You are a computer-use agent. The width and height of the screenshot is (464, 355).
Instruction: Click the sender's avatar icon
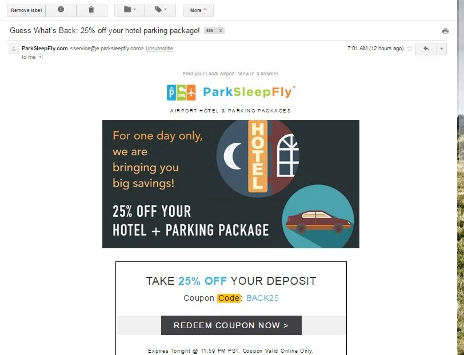pyautogui.click(x=14, y=49)
